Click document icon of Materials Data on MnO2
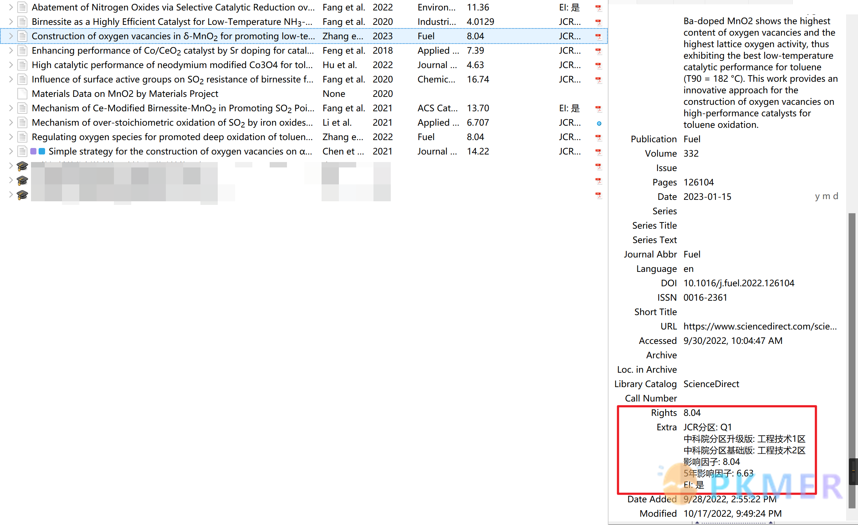Viewport: 858px width, 525px height. click(22, 94)
